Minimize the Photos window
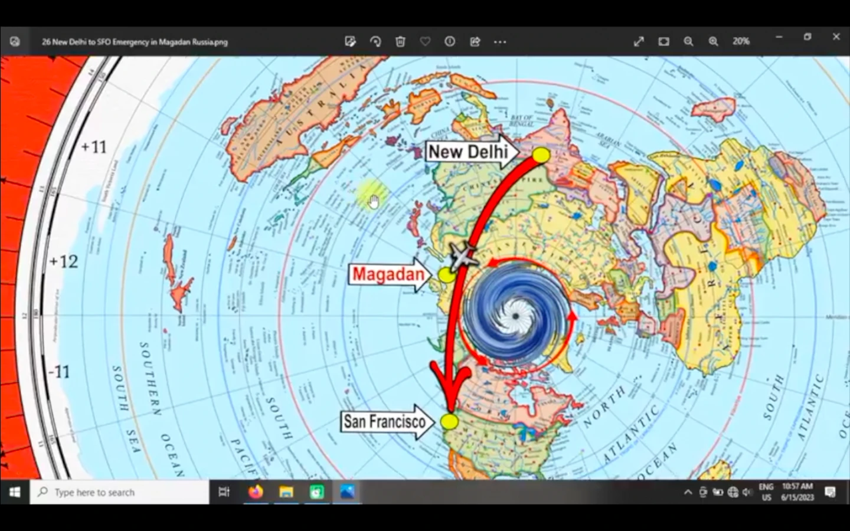850x531 pixels. pyautogui.click(x=779, y=37)
